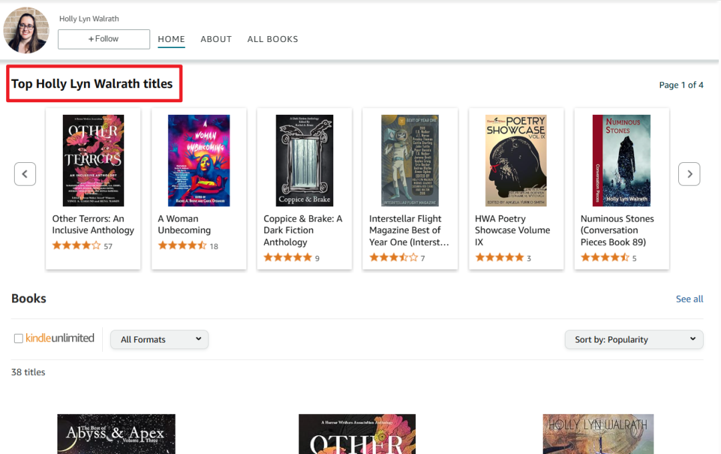Open Holly Lyn Walrath profile photo
The width and height of the screenshot is (721, 454).
[26, 30]
